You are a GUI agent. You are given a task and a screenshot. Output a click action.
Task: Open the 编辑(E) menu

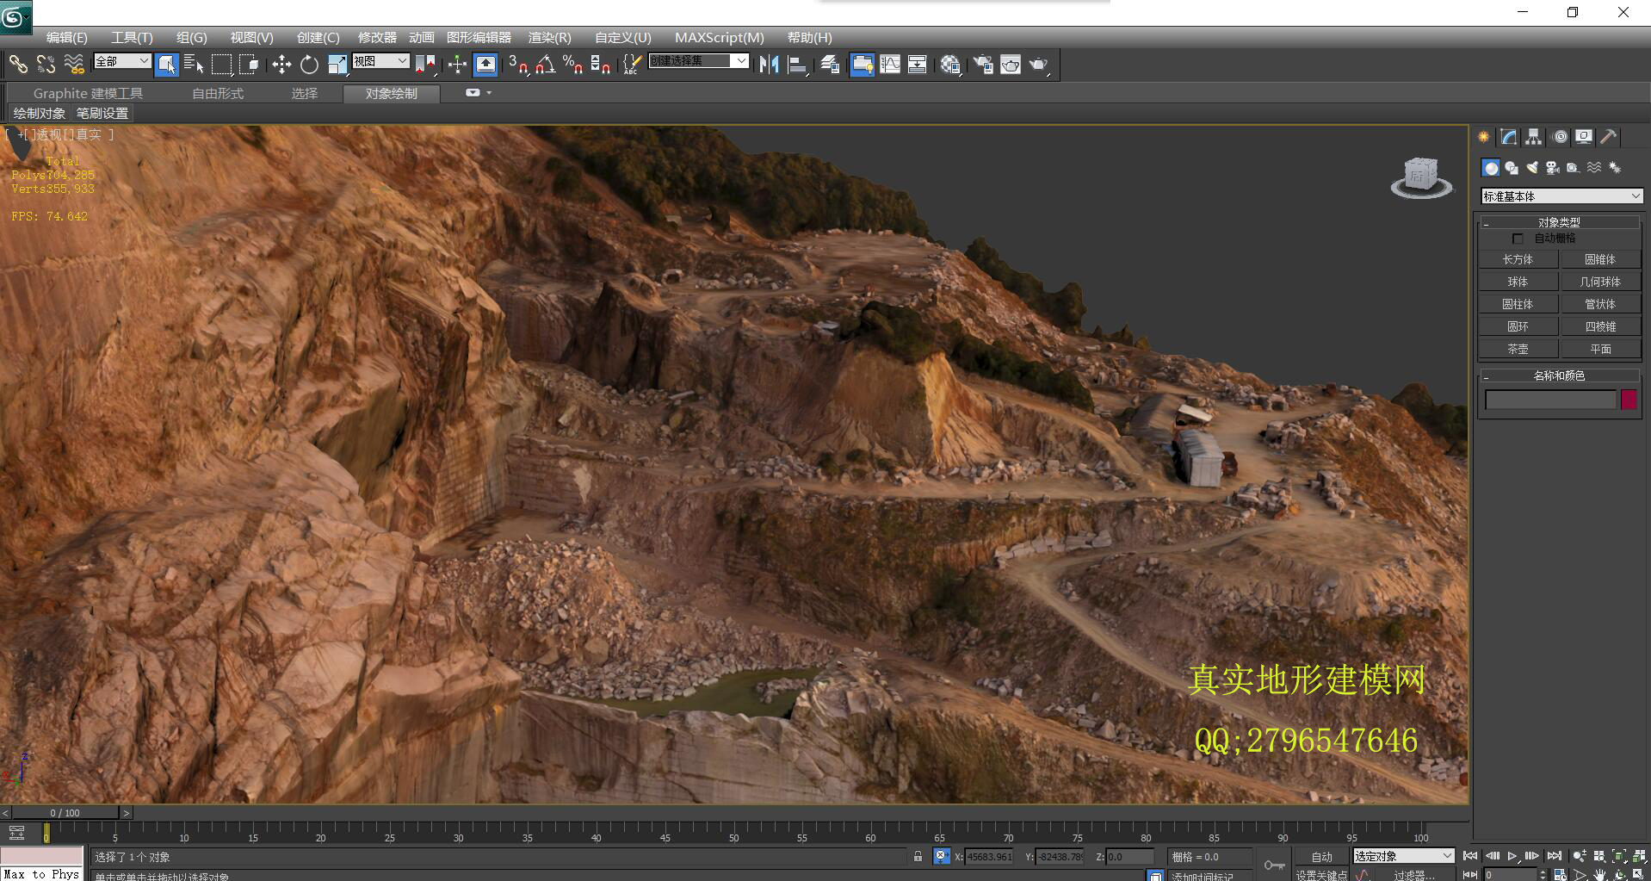tap(66, 37)
